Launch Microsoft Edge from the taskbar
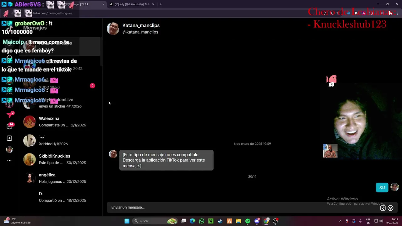Image resolution: width=402 pixels, height=226 pixels. point(193,221)
